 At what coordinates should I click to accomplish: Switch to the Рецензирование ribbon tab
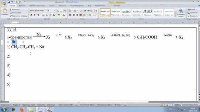[x=77, y=6]
